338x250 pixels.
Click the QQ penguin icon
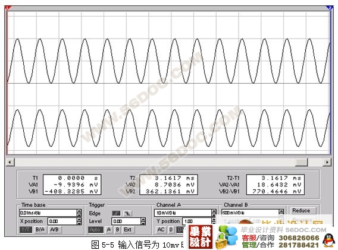pyautogui.click(x=328, y=240)
